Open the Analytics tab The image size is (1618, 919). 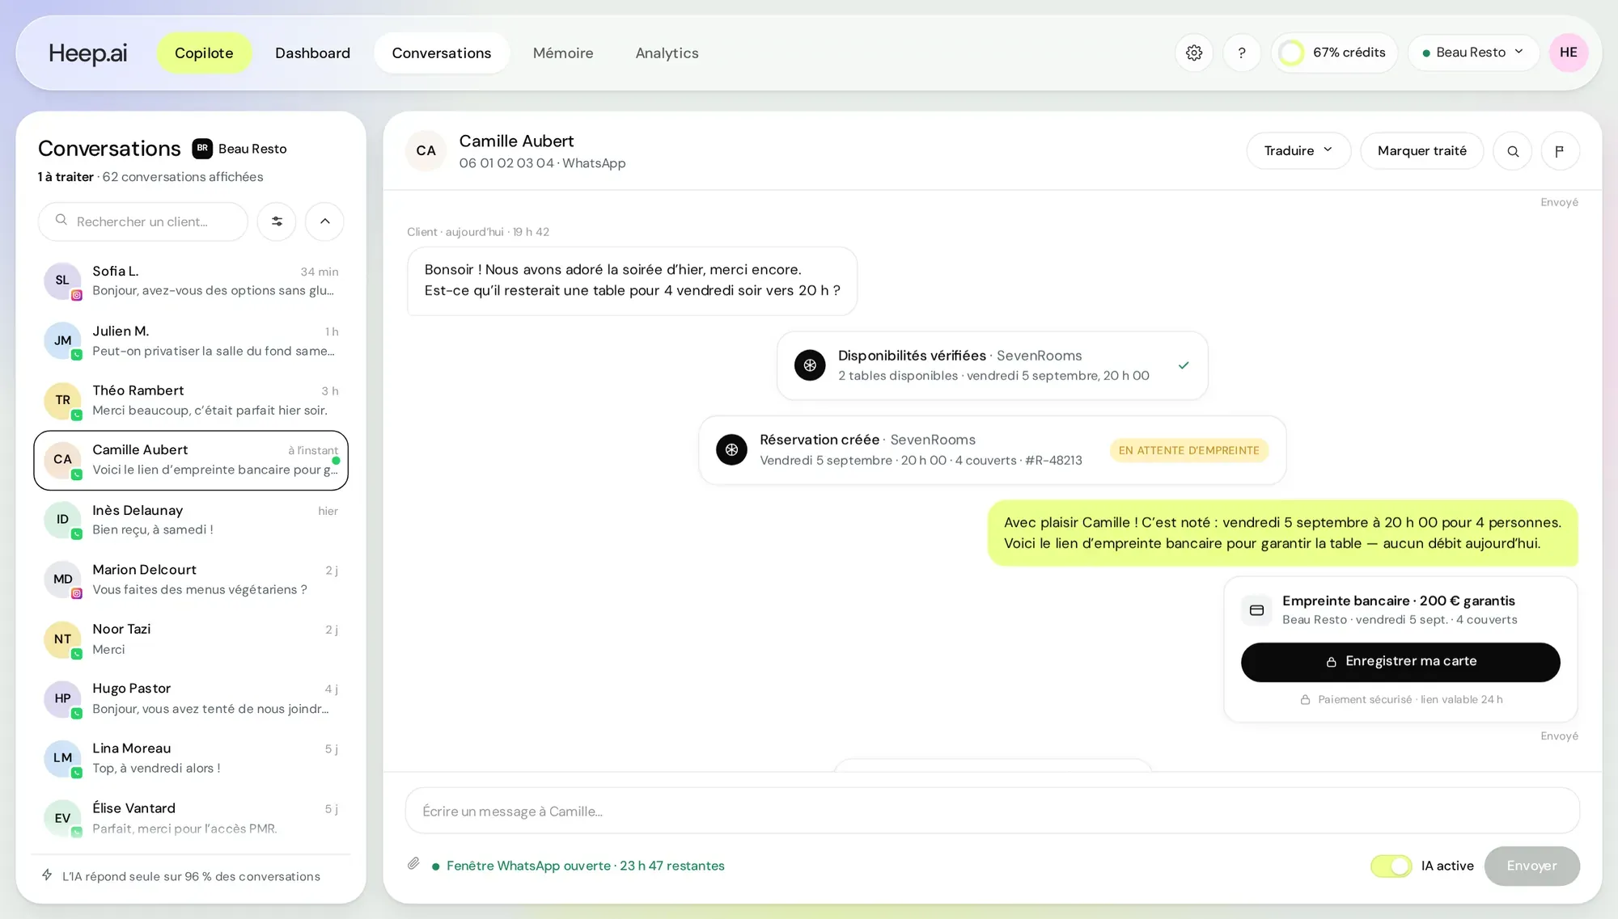[x=667, y=53]
